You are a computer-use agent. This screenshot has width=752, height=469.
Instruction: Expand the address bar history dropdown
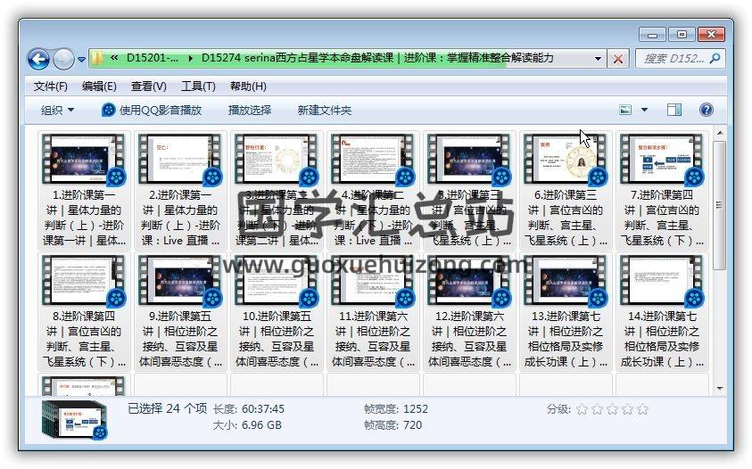click(x=598, y=59)
